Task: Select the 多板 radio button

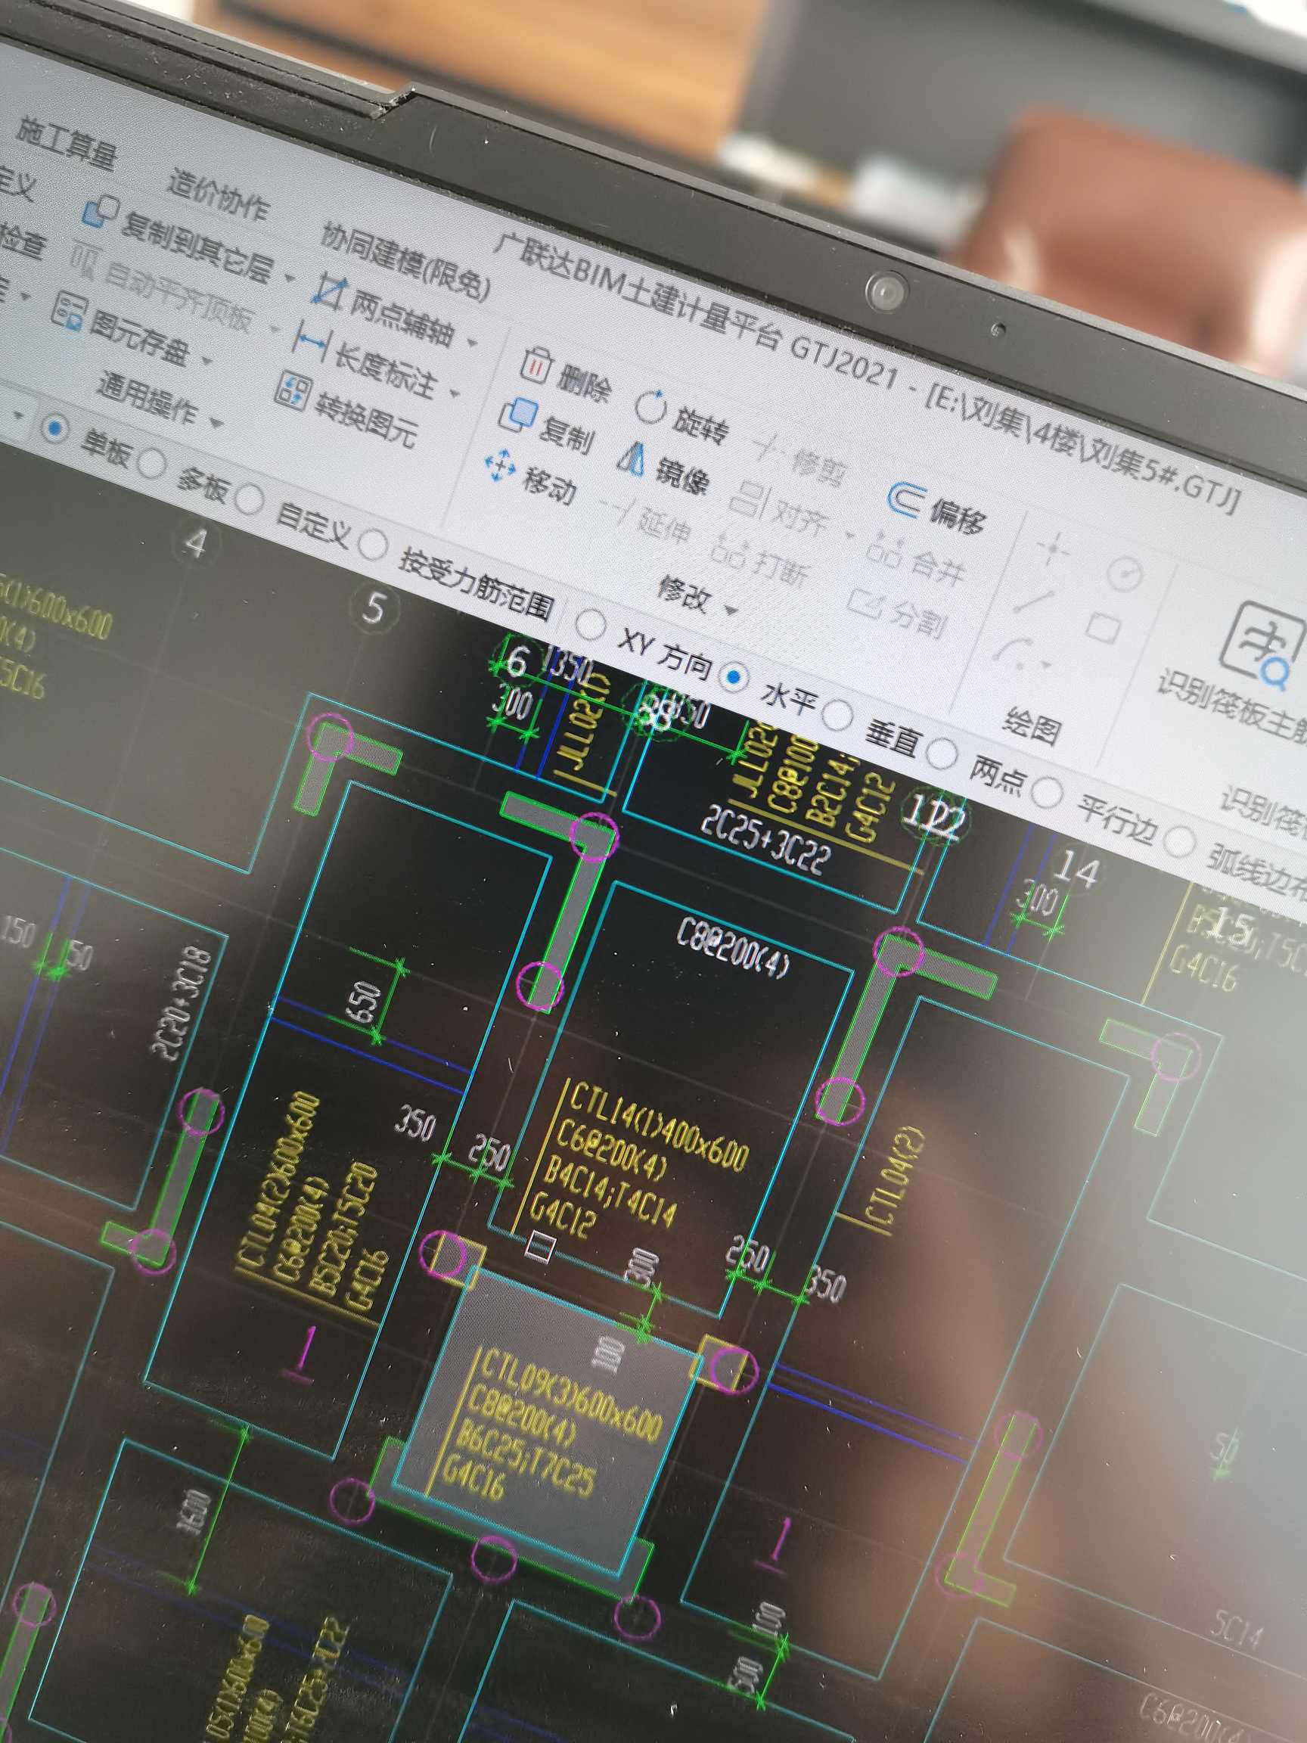Action: 152,464
